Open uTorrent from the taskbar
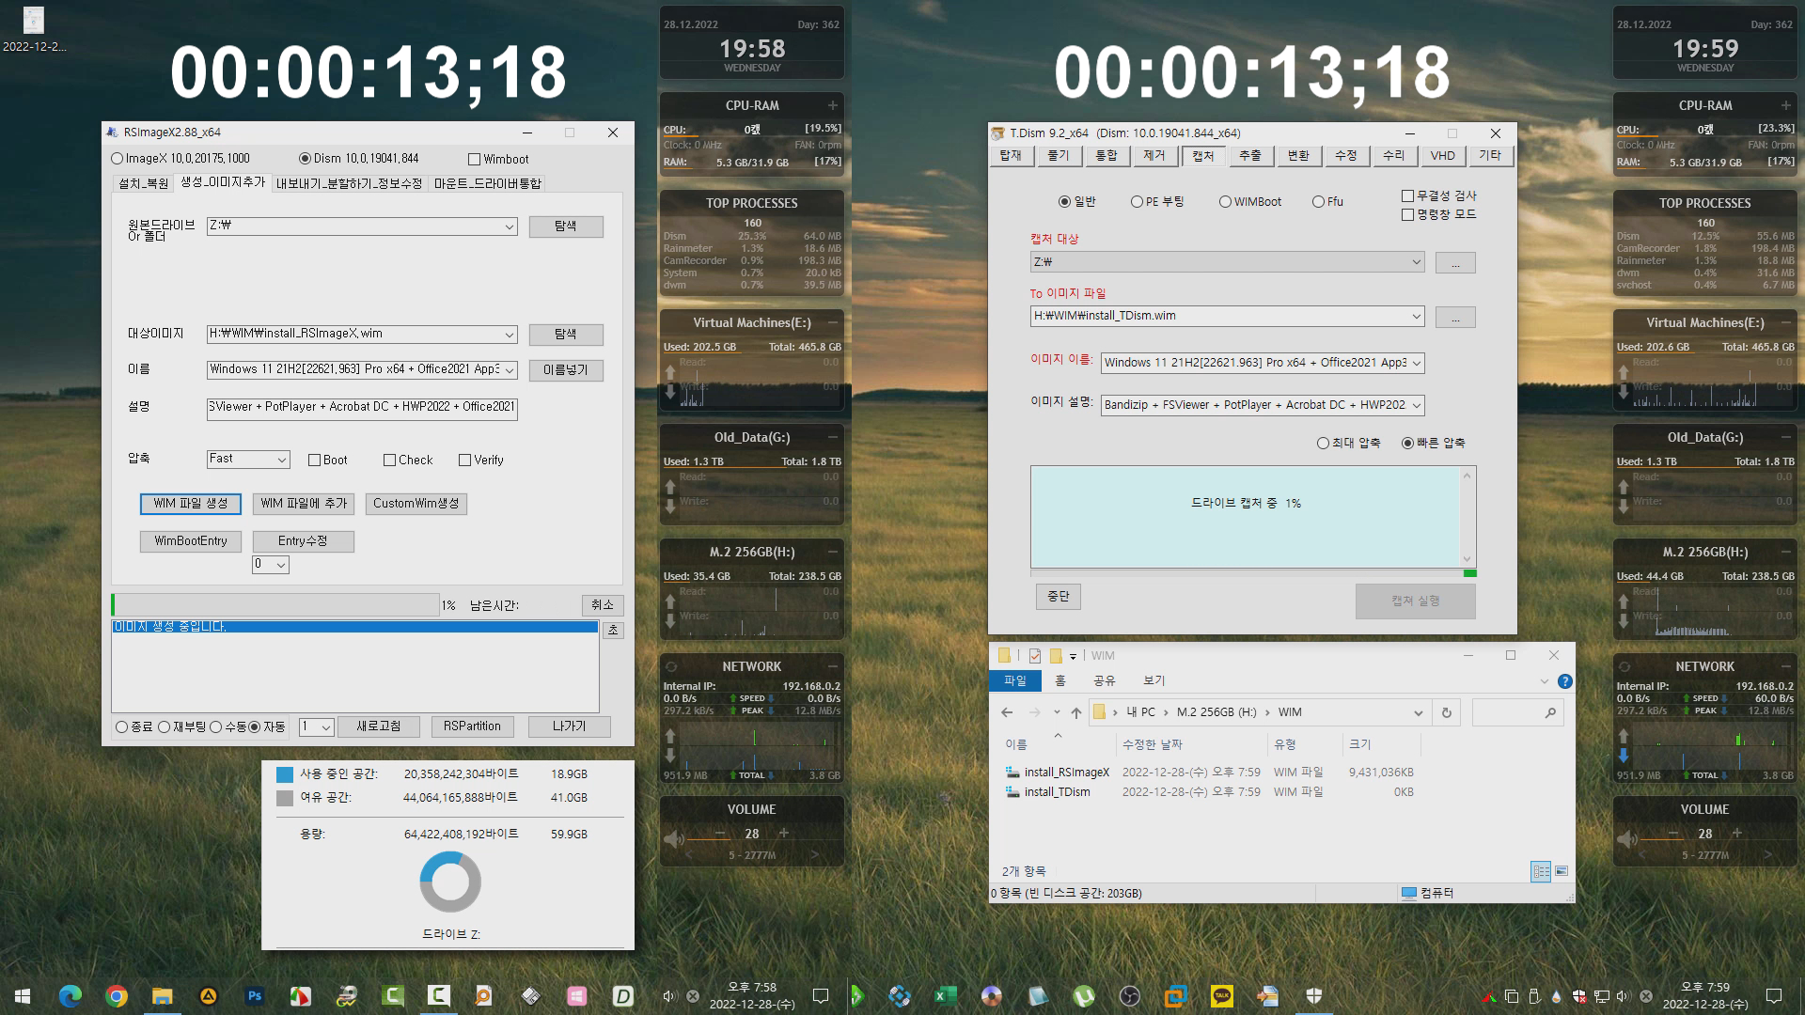Viewport: 1805px width, 1015px height. click(x=1084, y=996)
